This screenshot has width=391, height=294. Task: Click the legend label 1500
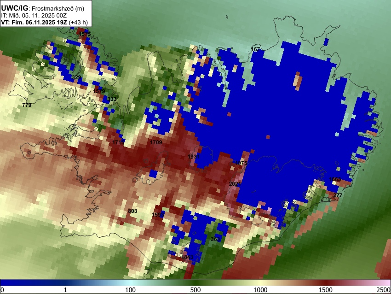coord(326,290)
